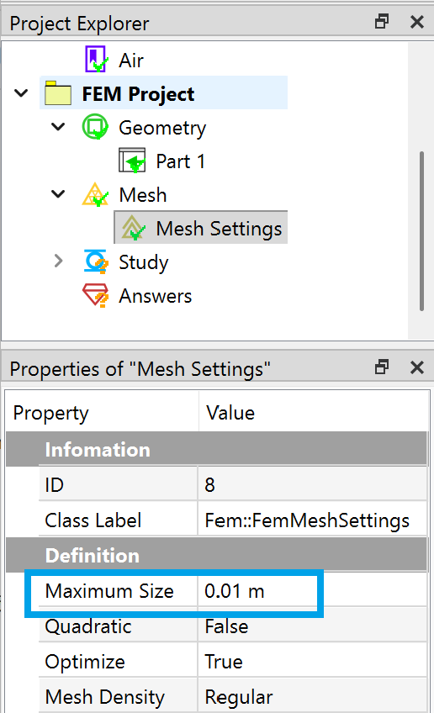
Task: Edit the Maximum Size value field
Action: 313,591
